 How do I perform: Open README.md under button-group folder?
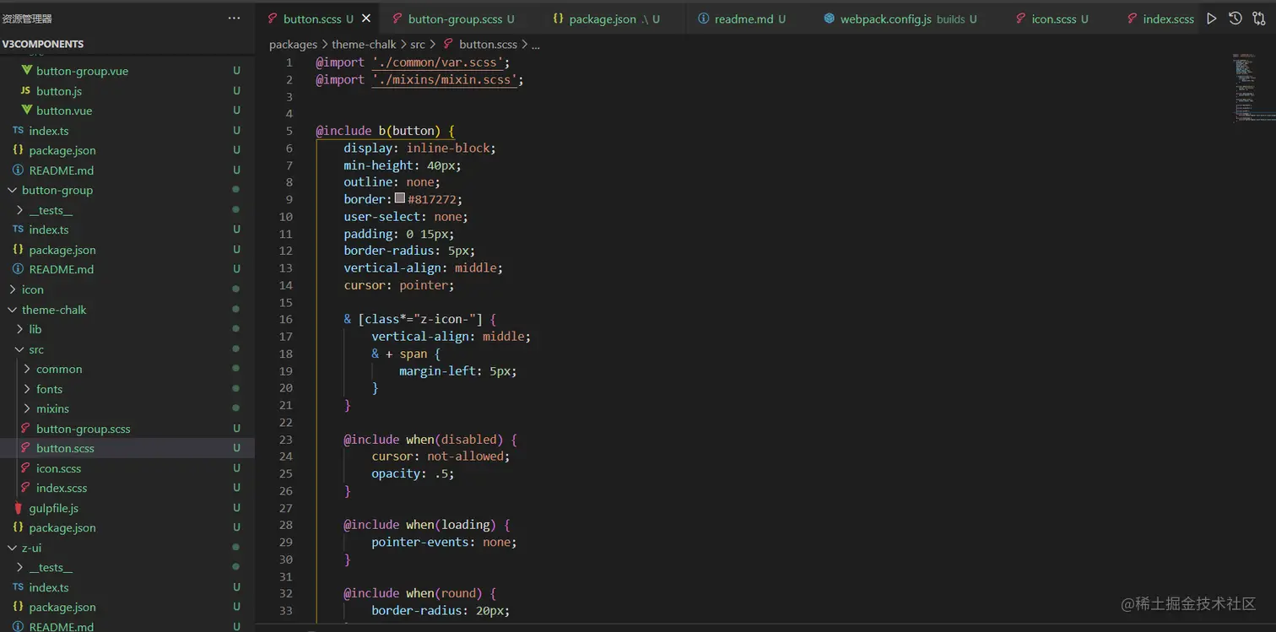coord(127,269)
